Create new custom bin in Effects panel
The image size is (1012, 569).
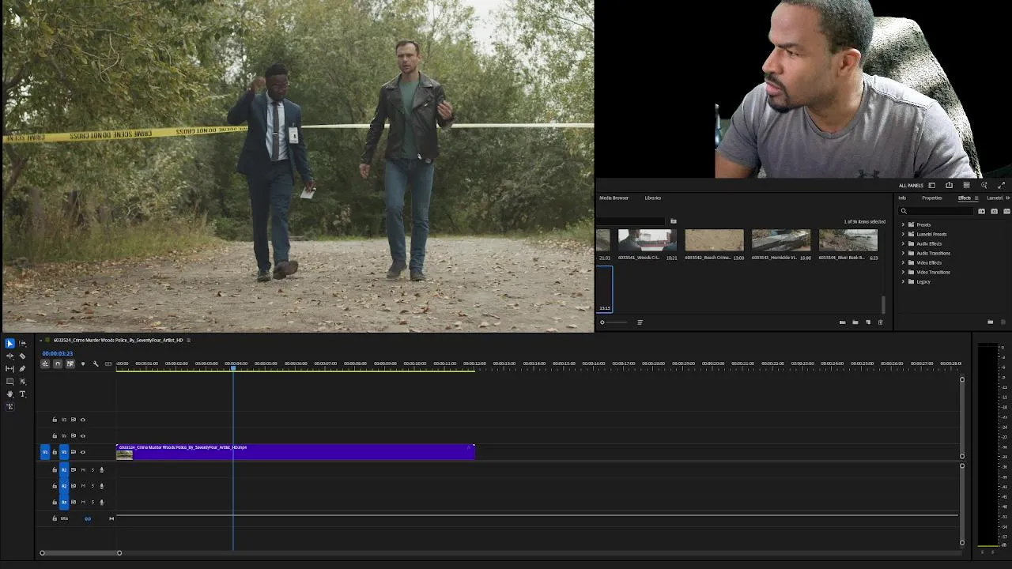[990, 322]
